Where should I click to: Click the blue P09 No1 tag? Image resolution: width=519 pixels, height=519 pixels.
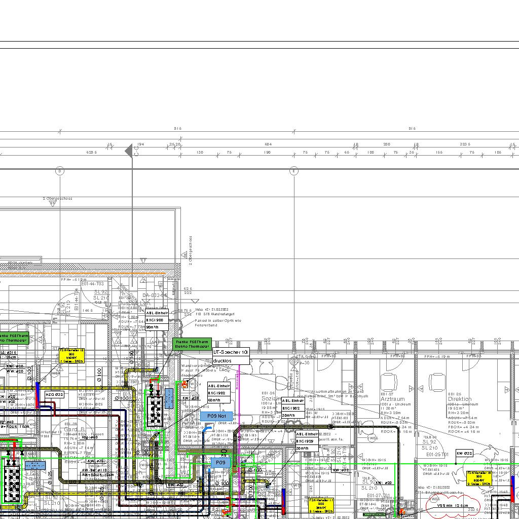[217, 416]
